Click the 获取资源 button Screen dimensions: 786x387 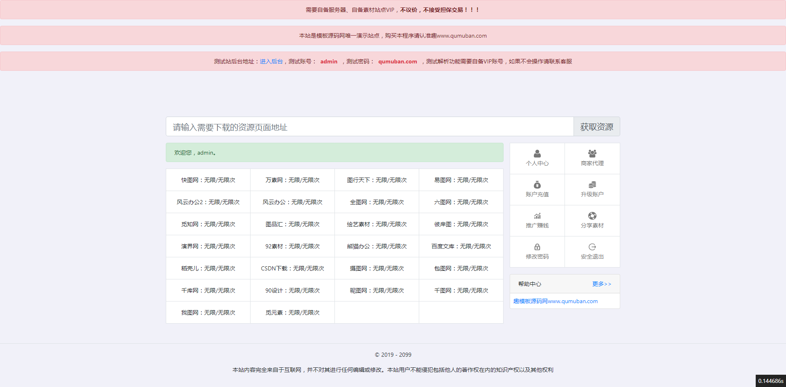pyautogui.click(x=596, y=127)
